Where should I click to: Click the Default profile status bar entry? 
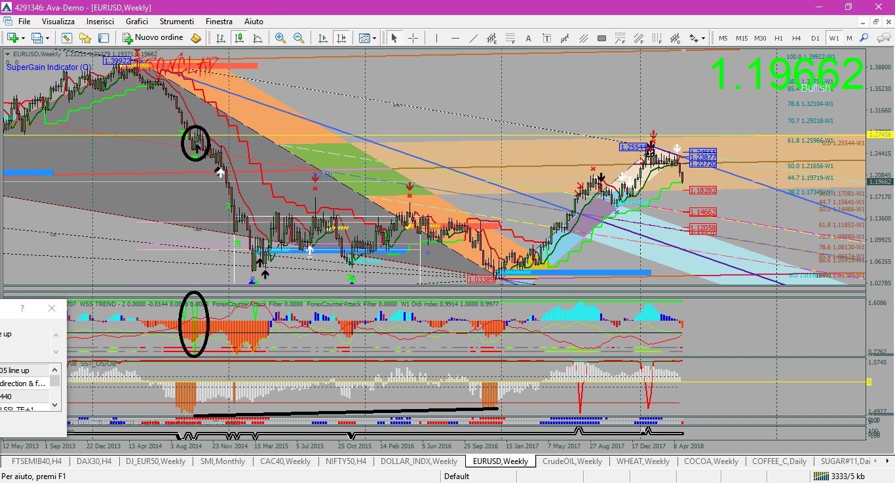[457, 476]
